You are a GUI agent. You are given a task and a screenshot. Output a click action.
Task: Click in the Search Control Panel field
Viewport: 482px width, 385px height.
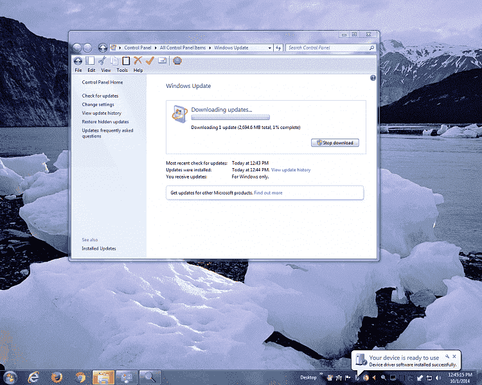[x=327, y=48]
